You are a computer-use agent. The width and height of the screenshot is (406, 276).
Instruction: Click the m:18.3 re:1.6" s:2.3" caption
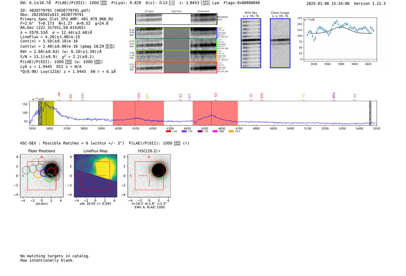[149, 204]
